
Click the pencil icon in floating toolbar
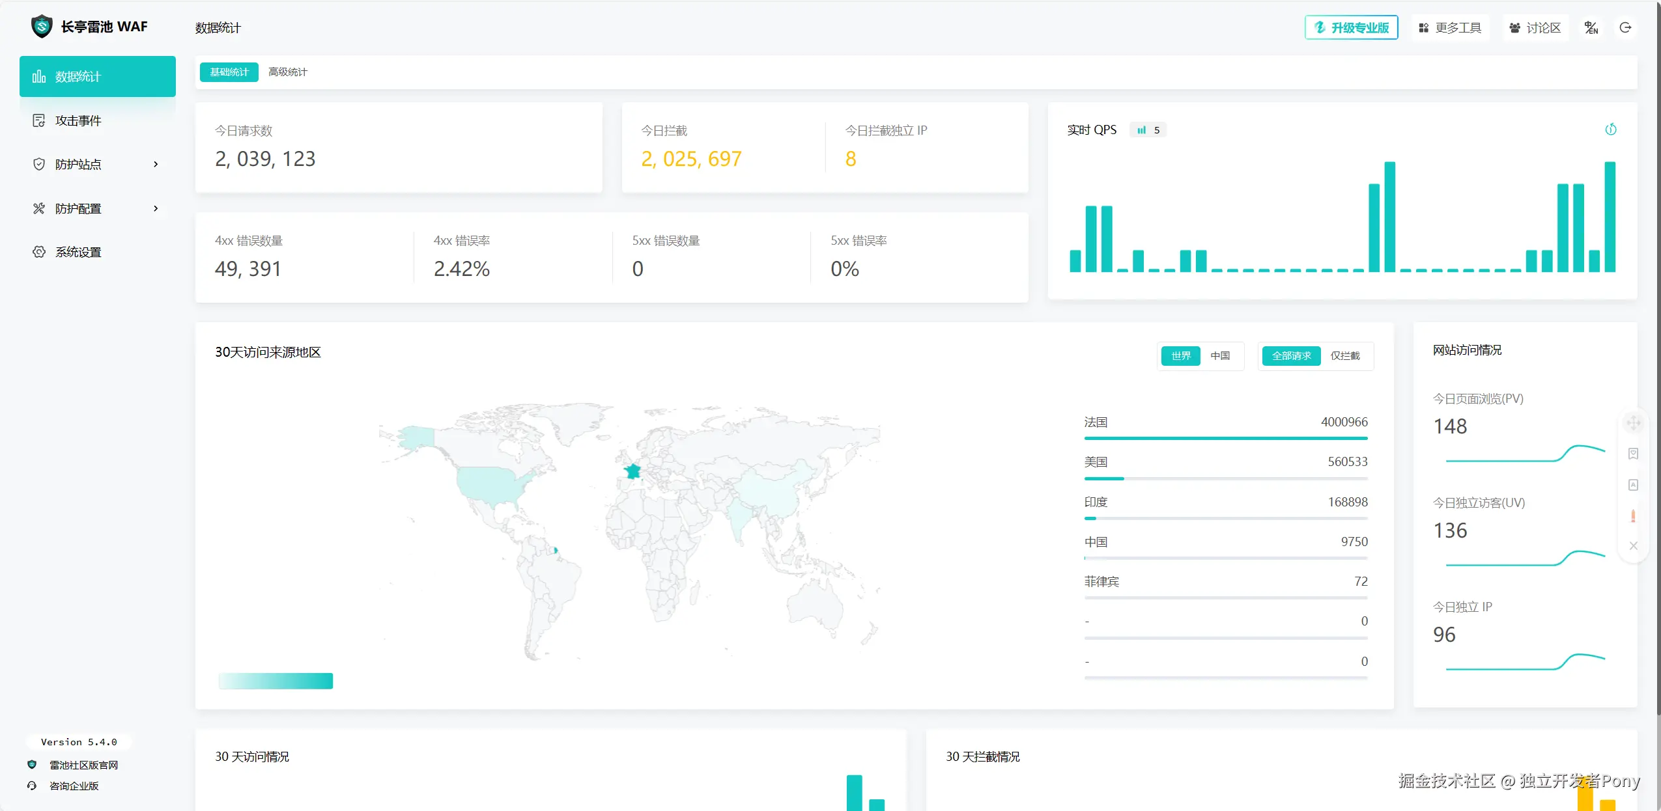pos(1633,516)
